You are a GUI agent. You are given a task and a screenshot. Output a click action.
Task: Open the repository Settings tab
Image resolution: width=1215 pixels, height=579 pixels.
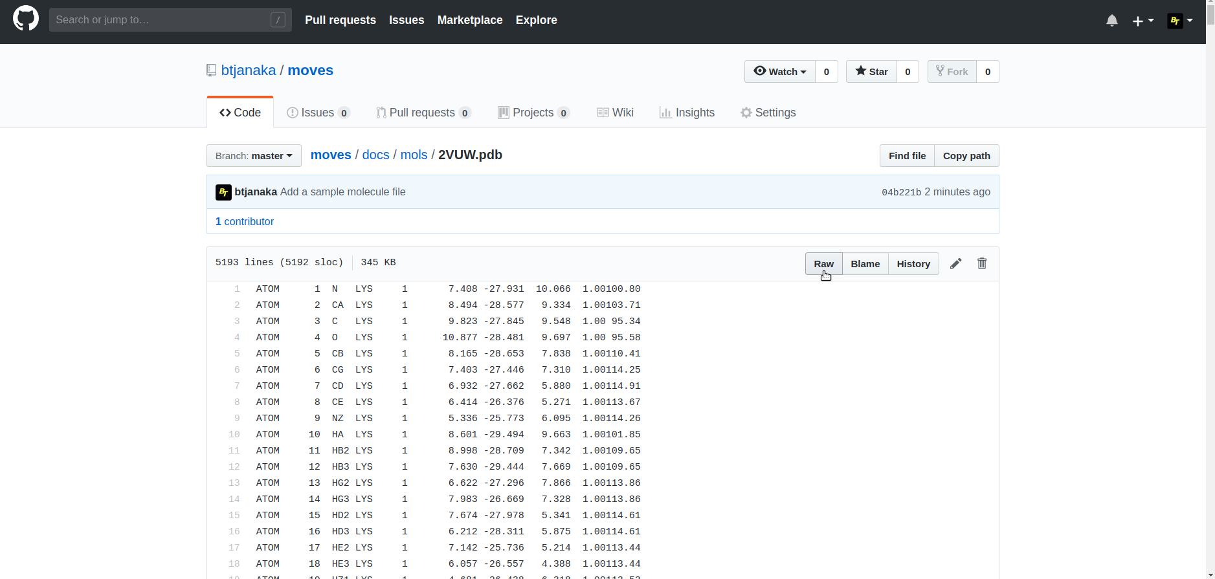768,113
